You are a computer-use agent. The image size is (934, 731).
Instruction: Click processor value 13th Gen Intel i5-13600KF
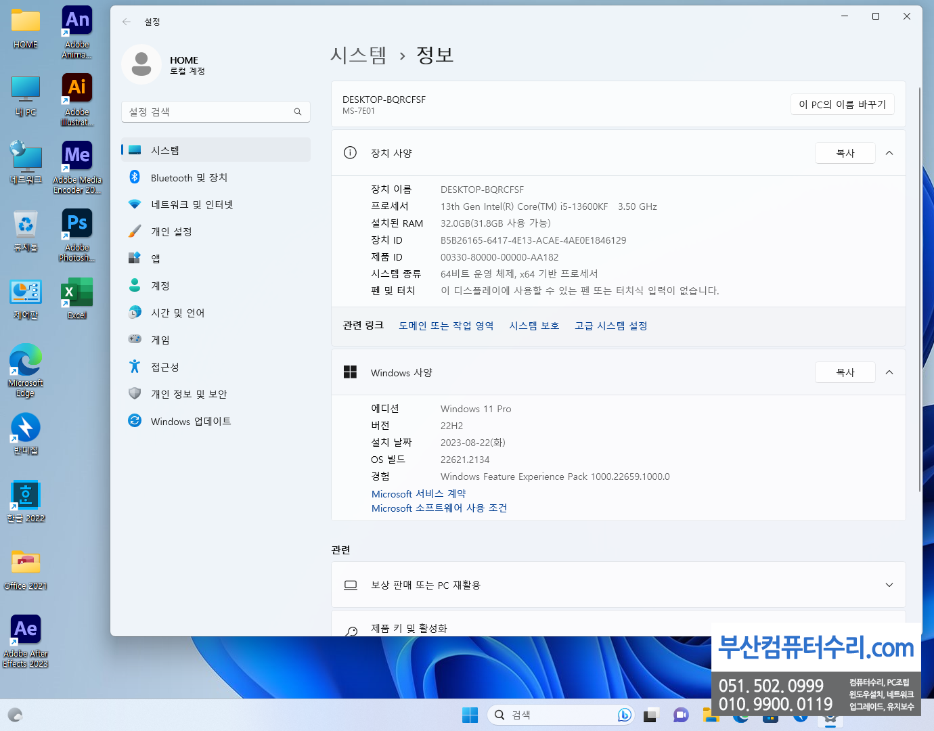pyautogui.click(x=548, y=206)
